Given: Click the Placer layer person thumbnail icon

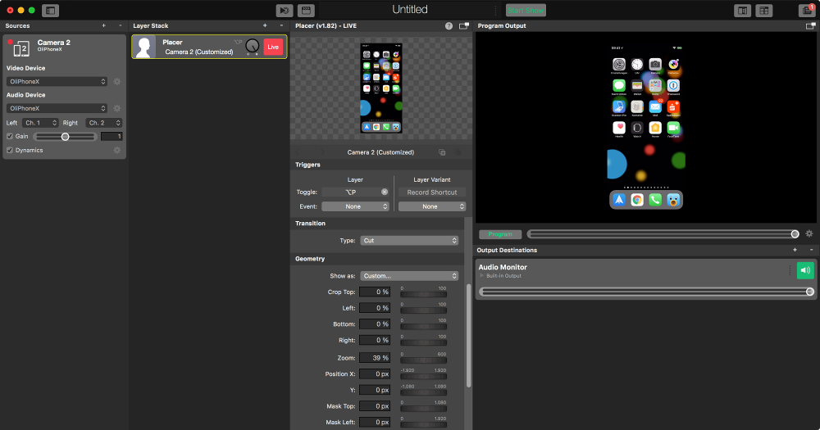Looking at the screenshot, I should point(143,47).
